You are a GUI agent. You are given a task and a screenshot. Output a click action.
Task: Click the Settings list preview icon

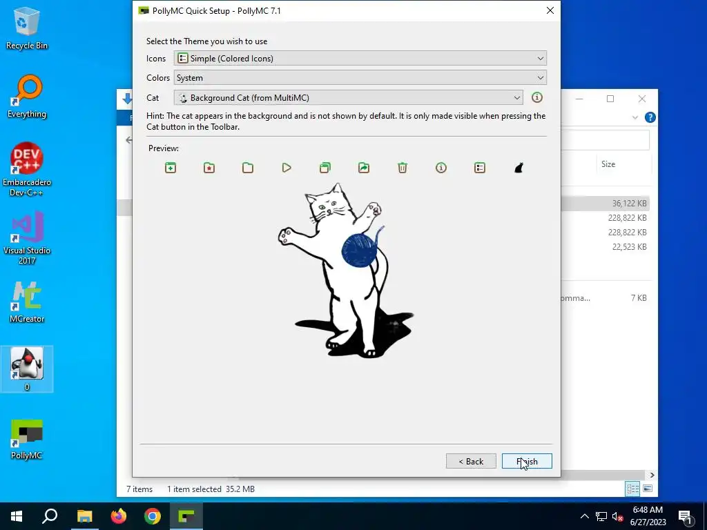tap(480, 168)
